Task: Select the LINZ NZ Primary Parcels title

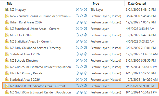Action: coord(26,73)
